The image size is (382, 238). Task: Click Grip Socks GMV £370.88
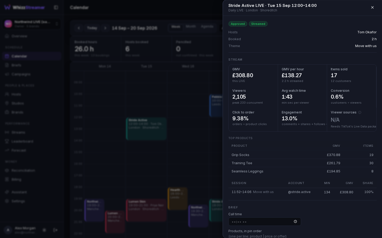(x=333, y=155)
